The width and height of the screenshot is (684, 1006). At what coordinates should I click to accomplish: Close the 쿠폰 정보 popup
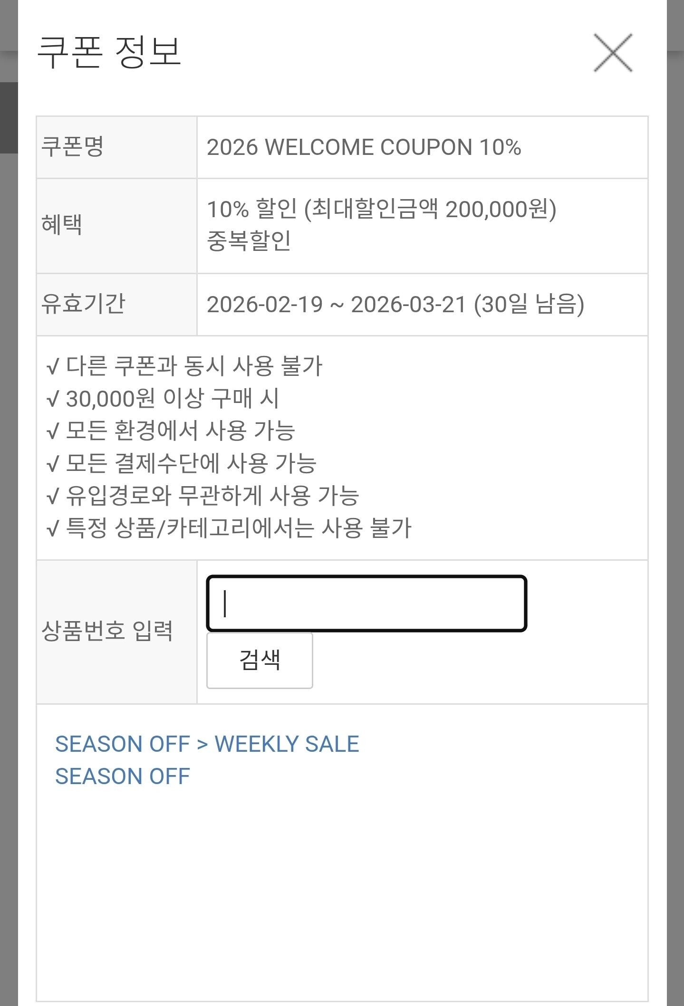click(x=613, y=53)
